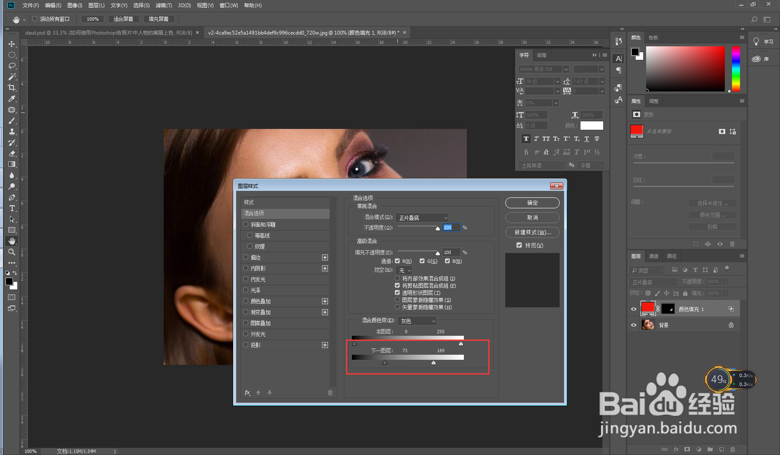Enable the 投影 layer style effect

point(246,345)
